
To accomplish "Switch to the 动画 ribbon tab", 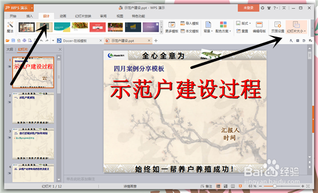I will (63, 16).
